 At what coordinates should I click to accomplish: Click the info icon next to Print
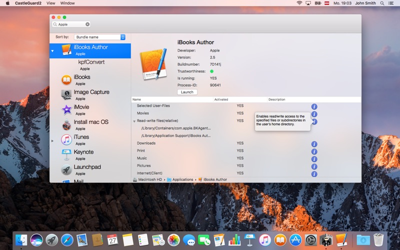tap(314, 151)
